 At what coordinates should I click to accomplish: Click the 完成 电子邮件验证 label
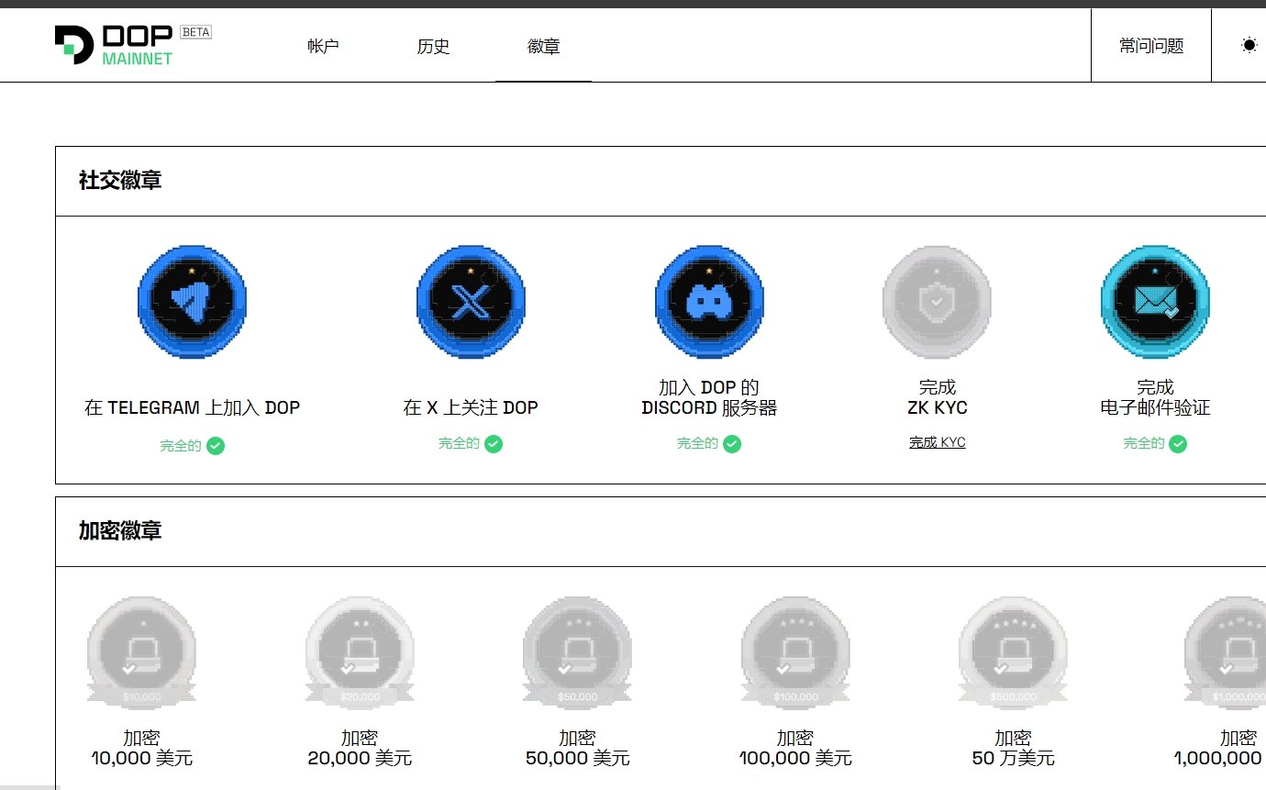coord(1155,397)
